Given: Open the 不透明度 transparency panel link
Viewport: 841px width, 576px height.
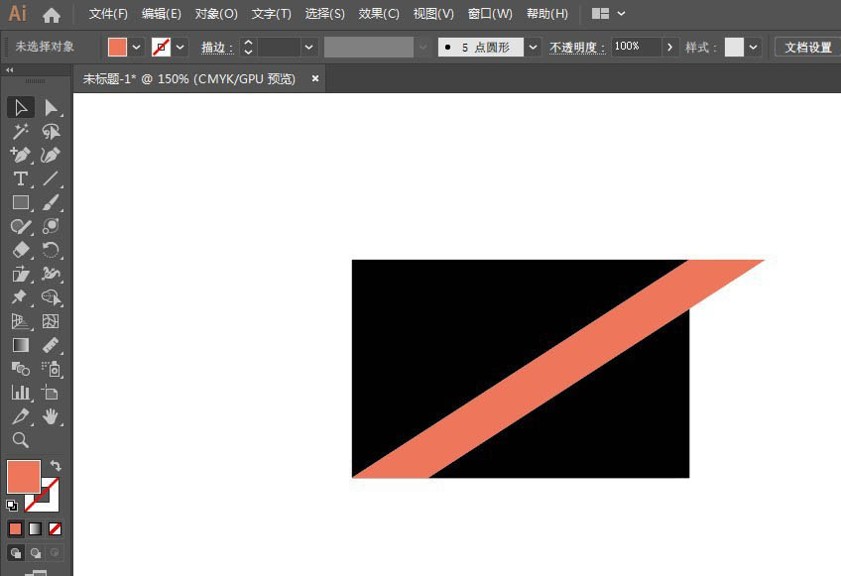Looking at the screenshot, I should point(577,48).
